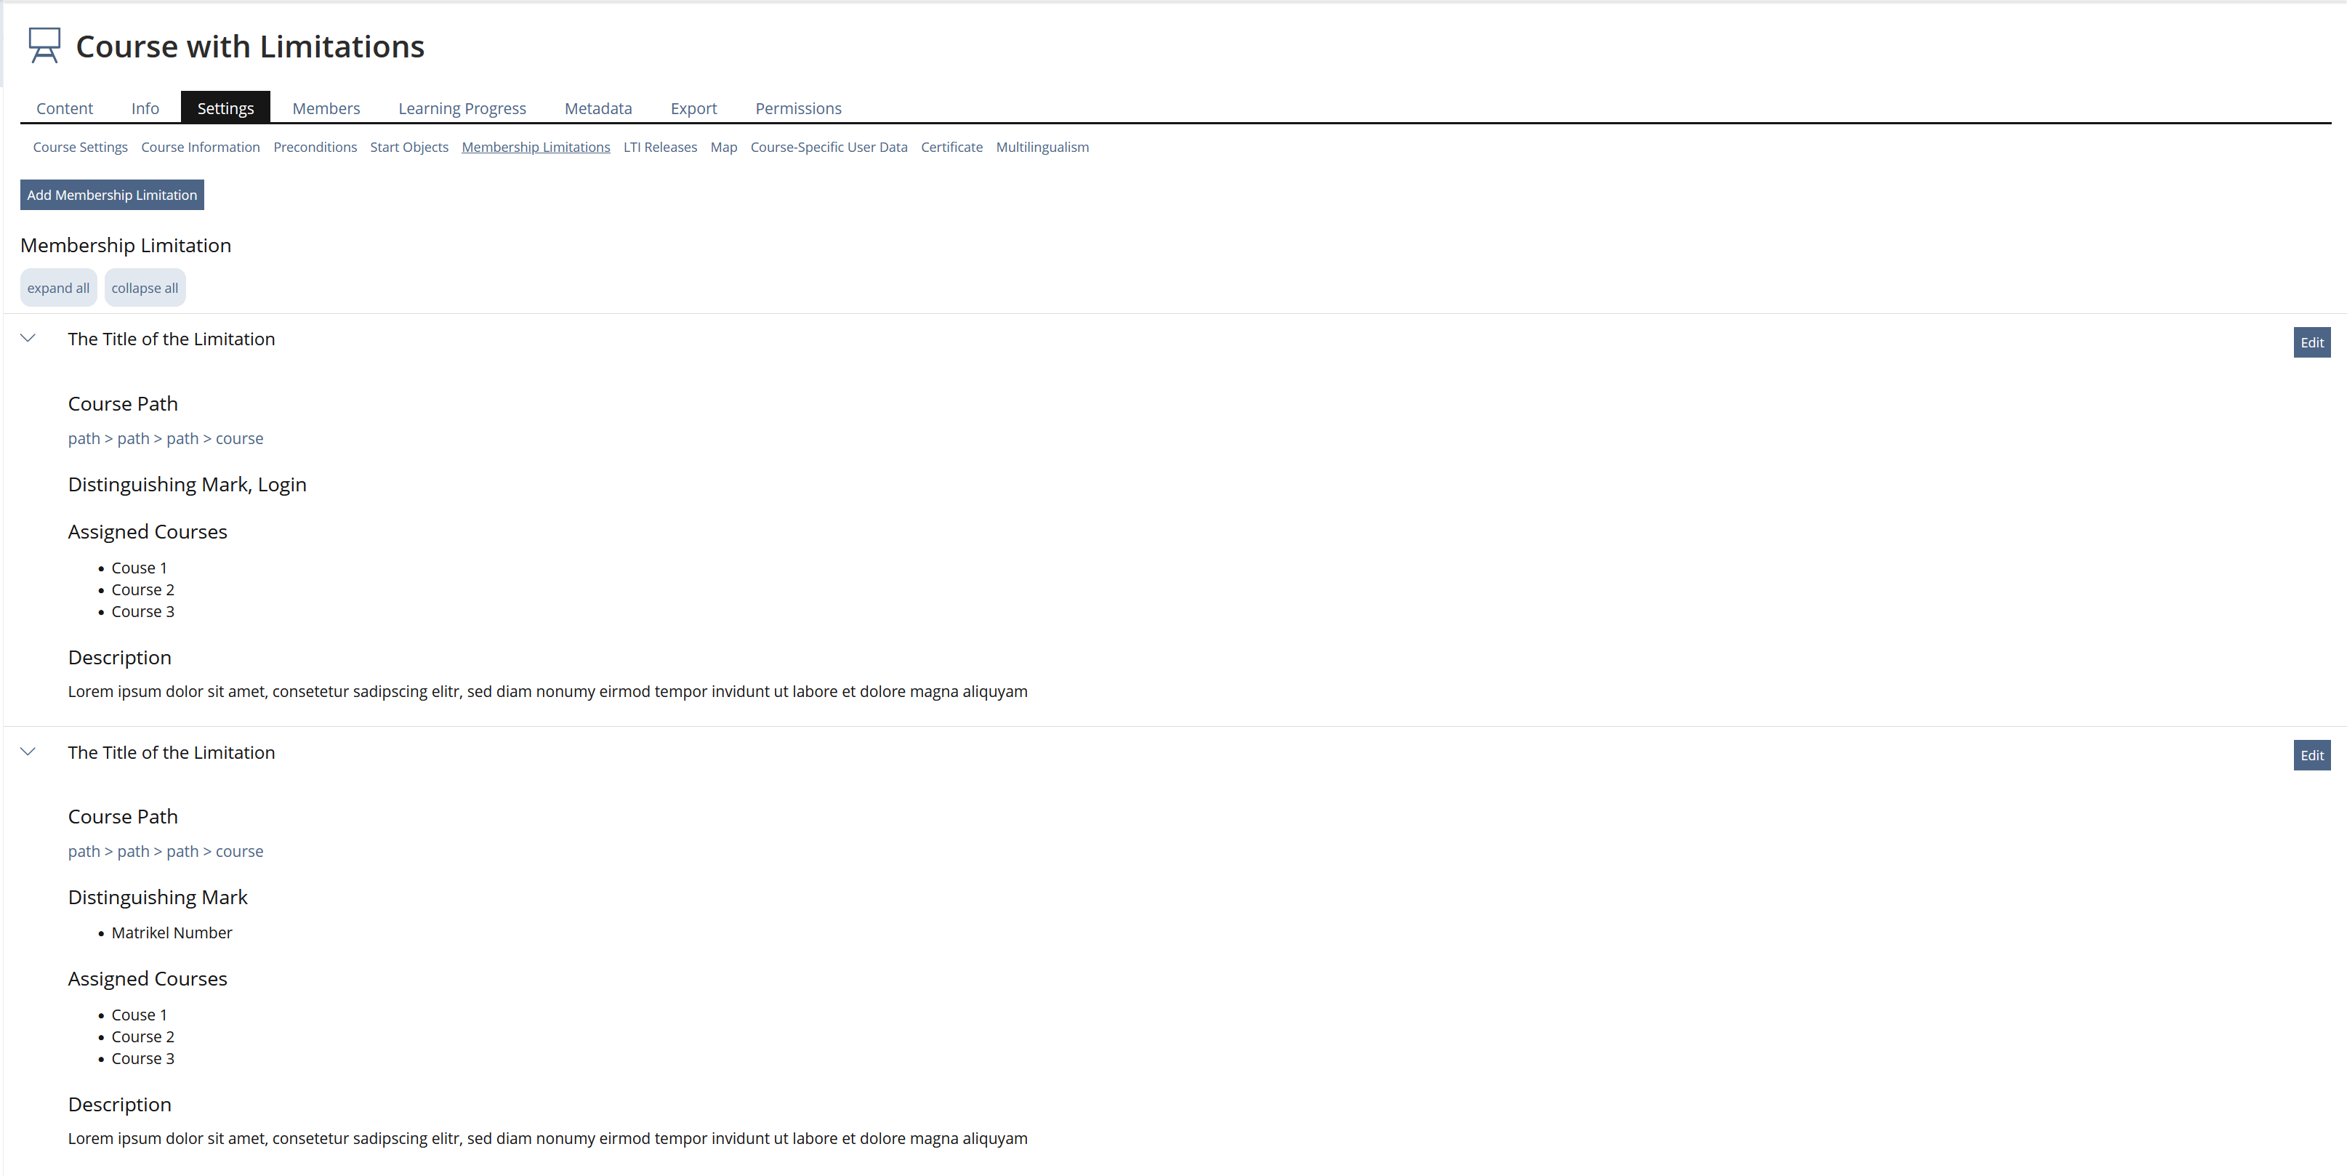Click Add Membership Limitation button
Viewport: 2347px width, 1176px height.
coord(112,195)
